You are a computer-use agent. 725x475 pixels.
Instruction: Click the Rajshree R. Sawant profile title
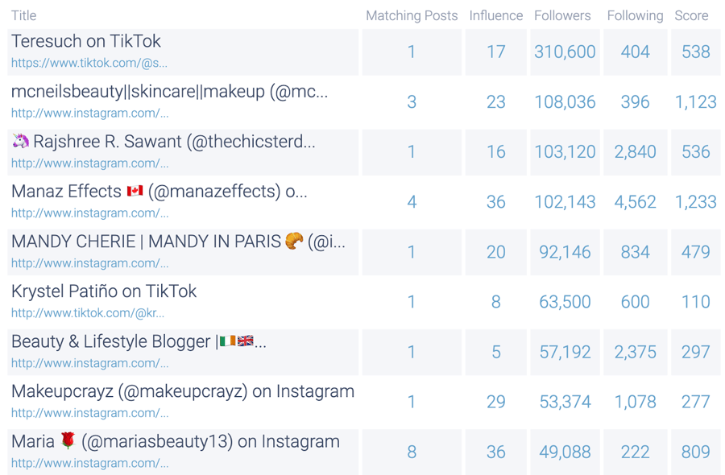(173, 142)
